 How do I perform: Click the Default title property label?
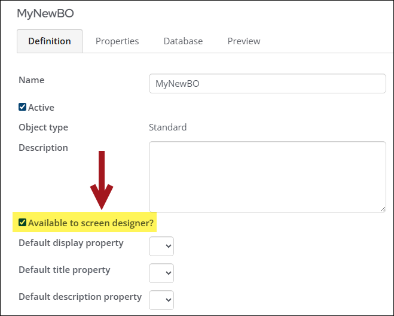pos(65,270)
